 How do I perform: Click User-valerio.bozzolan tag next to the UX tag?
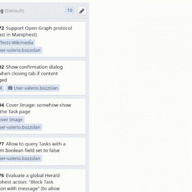(x=33, y=88)
